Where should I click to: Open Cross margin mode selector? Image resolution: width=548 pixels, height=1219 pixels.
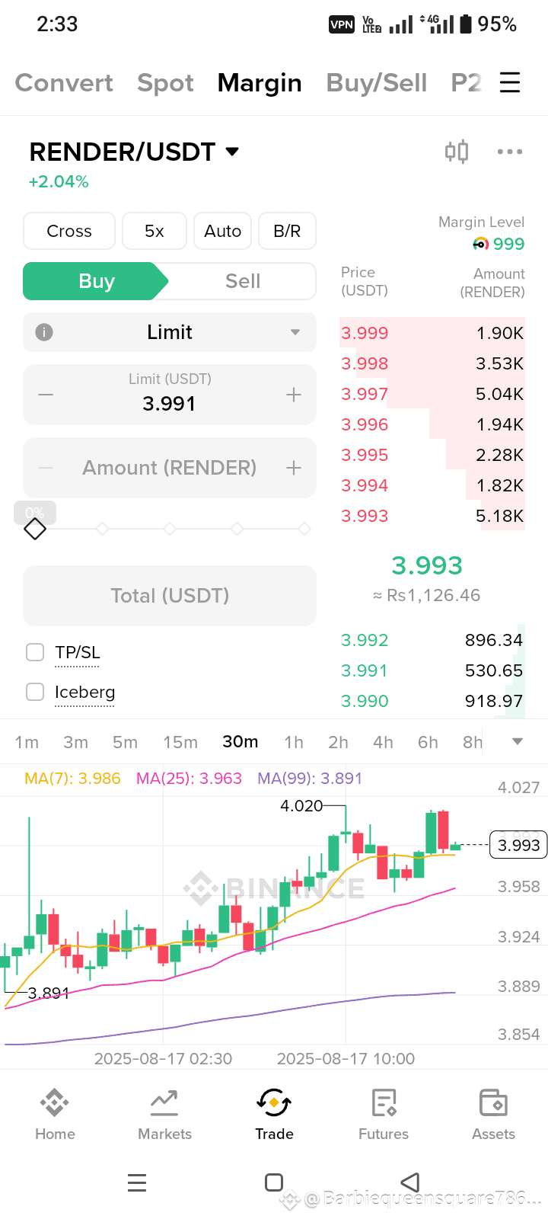click(69, 231)
